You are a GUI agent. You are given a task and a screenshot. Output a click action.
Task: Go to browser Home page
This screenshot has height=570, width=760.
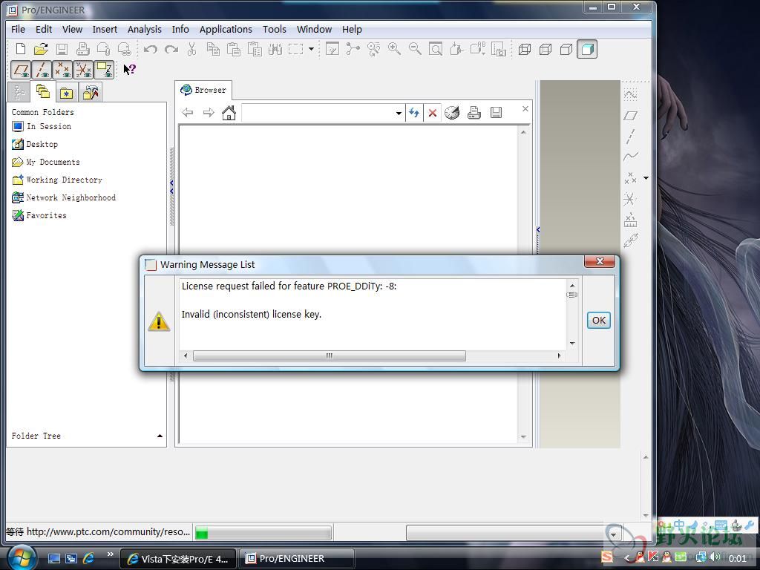[x=229, y=113]
